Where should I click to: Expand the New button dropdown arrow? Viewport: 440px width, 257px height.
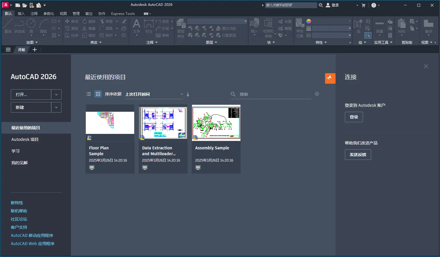[56, 107]
